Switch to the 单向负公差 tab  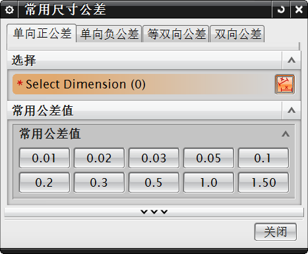coord(109,34)
